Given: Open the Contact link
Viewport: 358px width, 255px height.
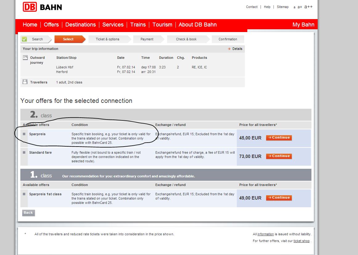Looking at the screenshot, I should (252, 7).
